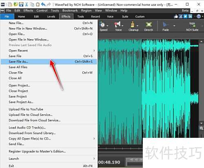This screenshot has height=168, width=204.
Task: Choose Download File from Cloud Service...
Action: click(49, 120)
